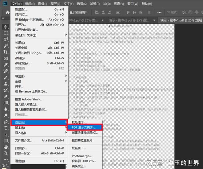Choose 关闭全部 menu entry

(x=39, y=48)
